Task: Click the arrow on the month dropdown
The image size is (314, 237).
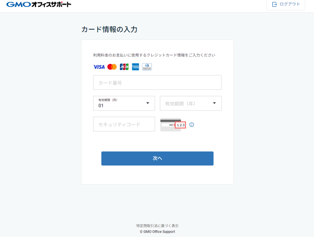Action: click(x=148, y=103)
